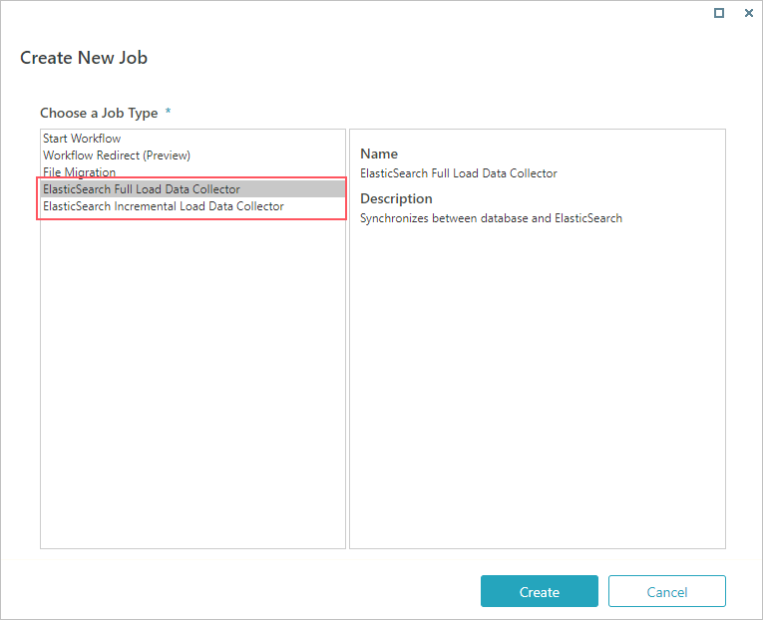
Task: Select ElasticSearch Full Load Data Collector
Action: click(192, 189)
